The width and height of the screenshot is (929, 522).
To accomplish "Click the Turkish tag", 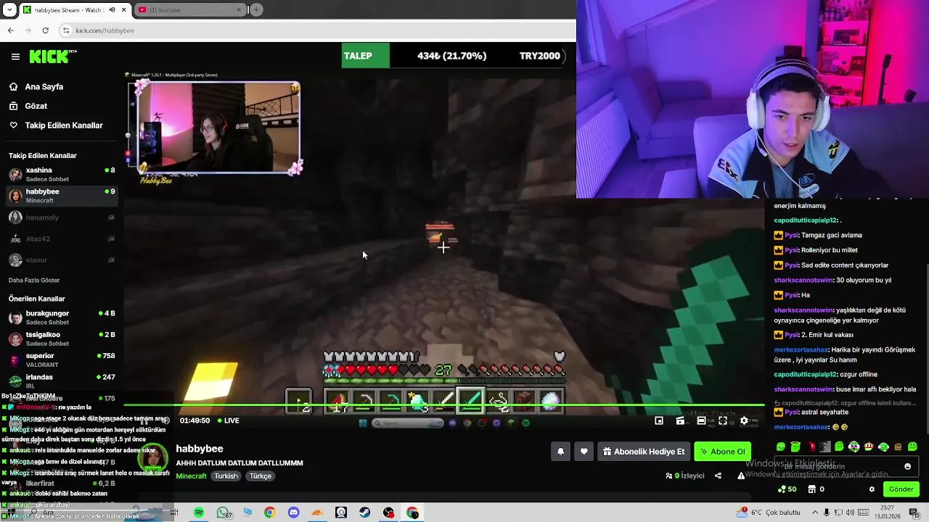I will click(226, 476).
